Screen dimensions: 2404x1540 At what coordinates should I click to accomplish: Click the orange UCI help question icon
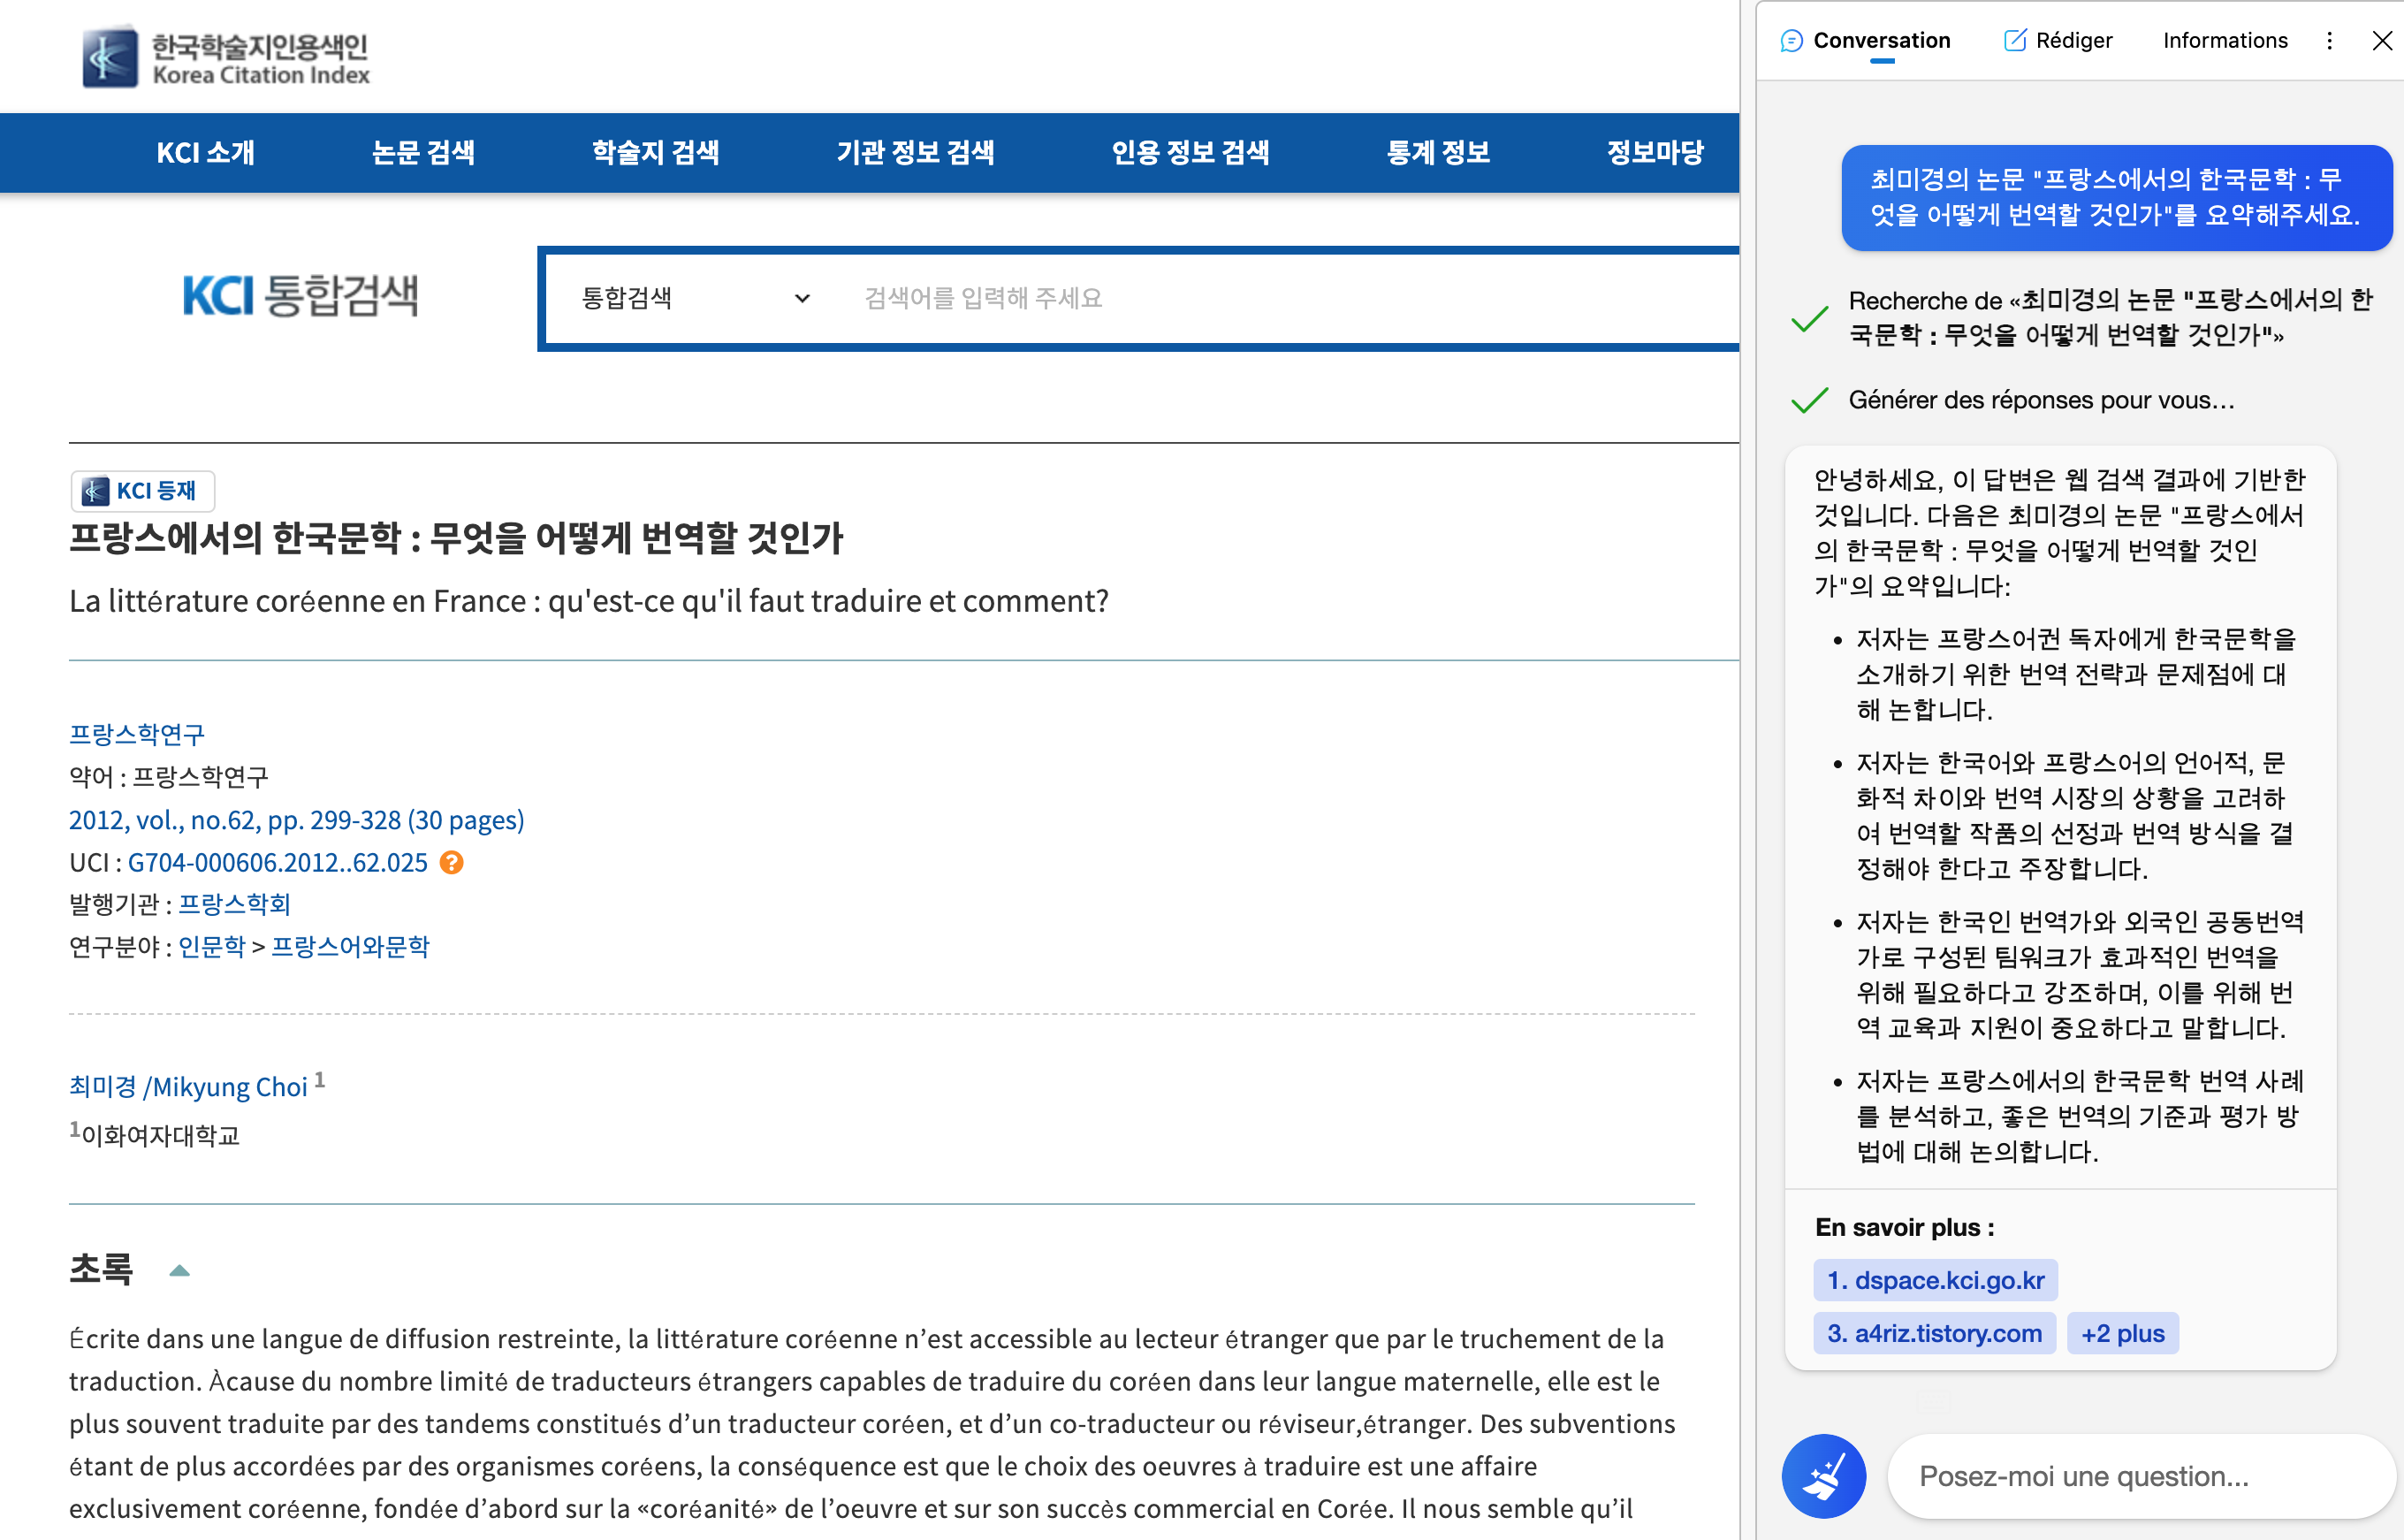click(452, 862)
